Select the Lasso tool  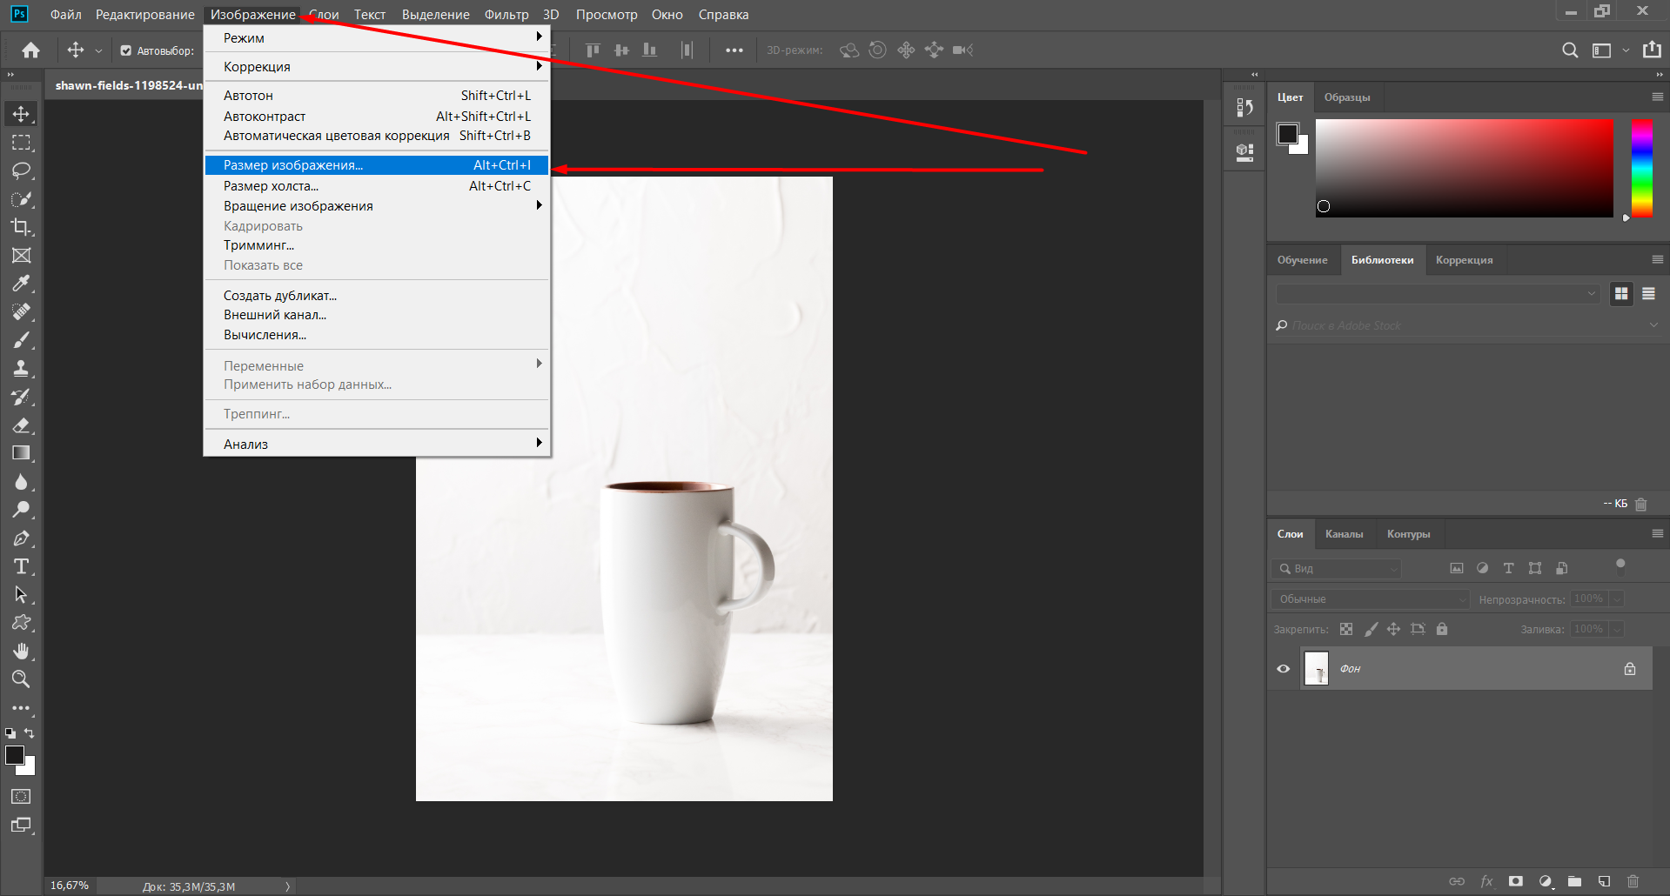[21, 171]
